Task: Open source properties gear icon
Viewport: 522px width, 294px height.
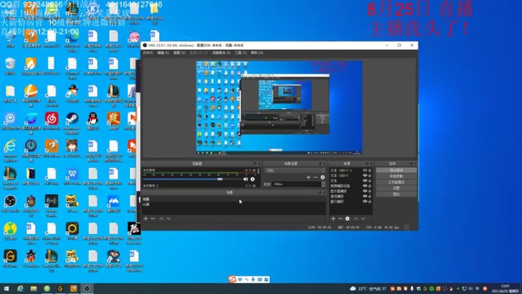Action: click(x=347, y=219)
